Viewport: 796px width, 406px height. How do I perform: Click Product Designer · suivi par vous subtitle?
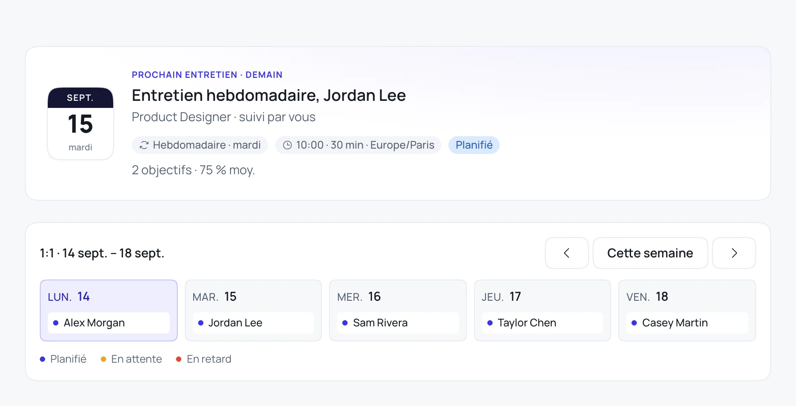click(x=224, y=117)
